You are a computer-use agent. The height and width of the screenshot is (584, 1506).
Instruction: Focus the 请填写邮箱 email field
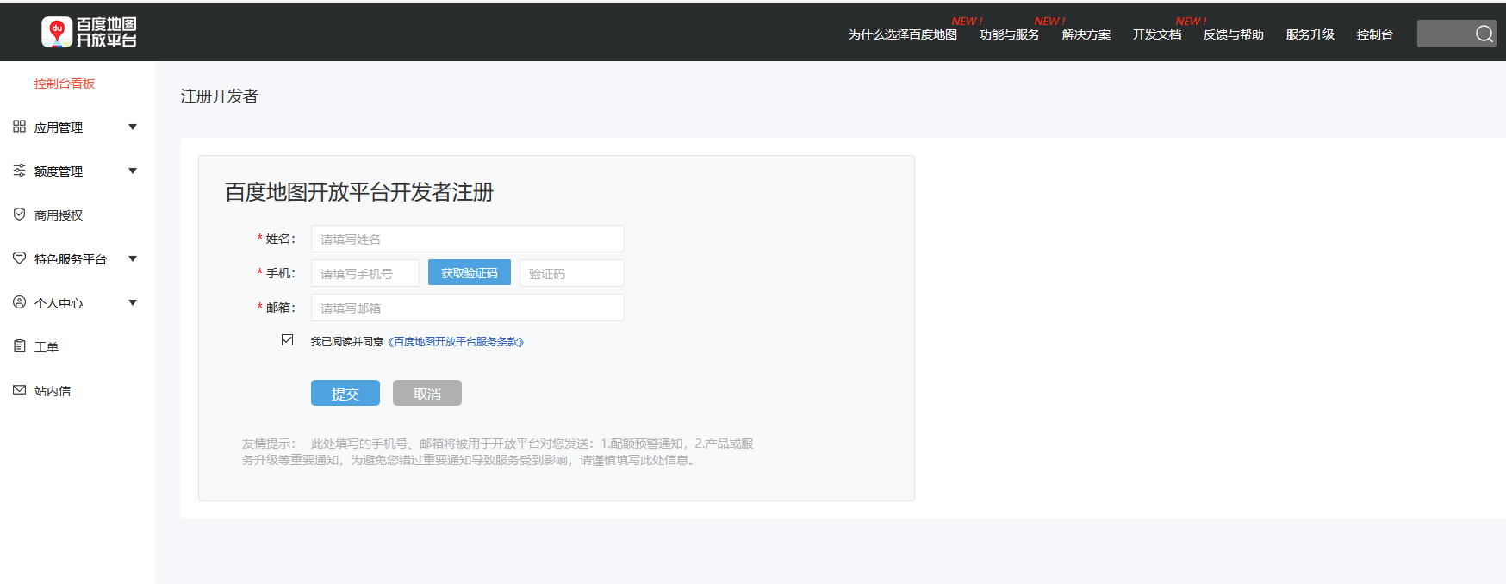pyautogui.click(x=468, y=308)
